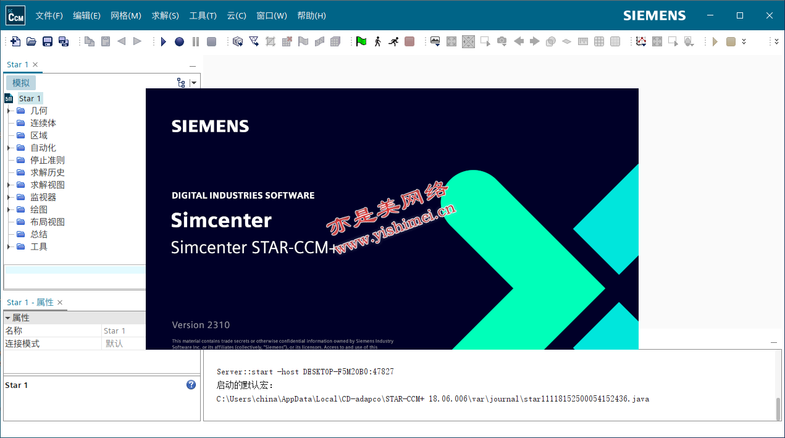
Task: Open the 帮助(H) menu
Action: (x=312, y=15)
